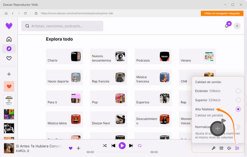Viewport: 247px width, 157px height.
Task: Add the current track to a playlist
Action: coord(78,148)
